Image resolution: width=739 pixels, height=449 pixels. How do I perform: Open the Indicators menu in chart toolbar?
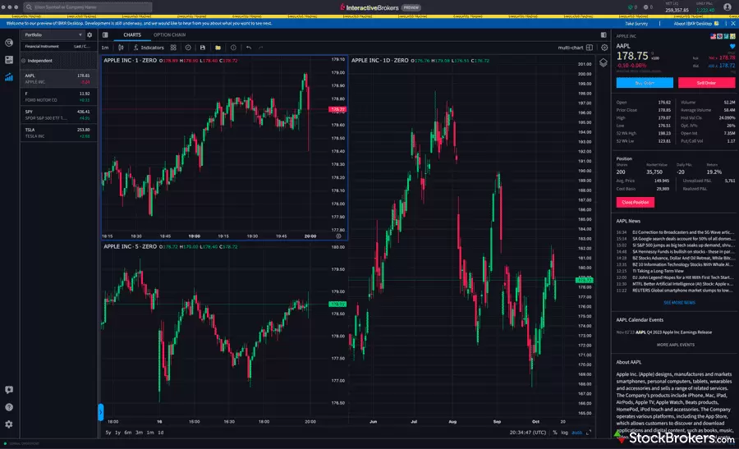pos(149,48)
